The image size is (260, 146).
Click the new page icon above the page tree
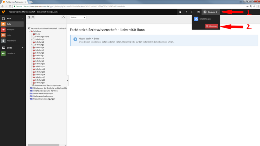coord(29,17)
